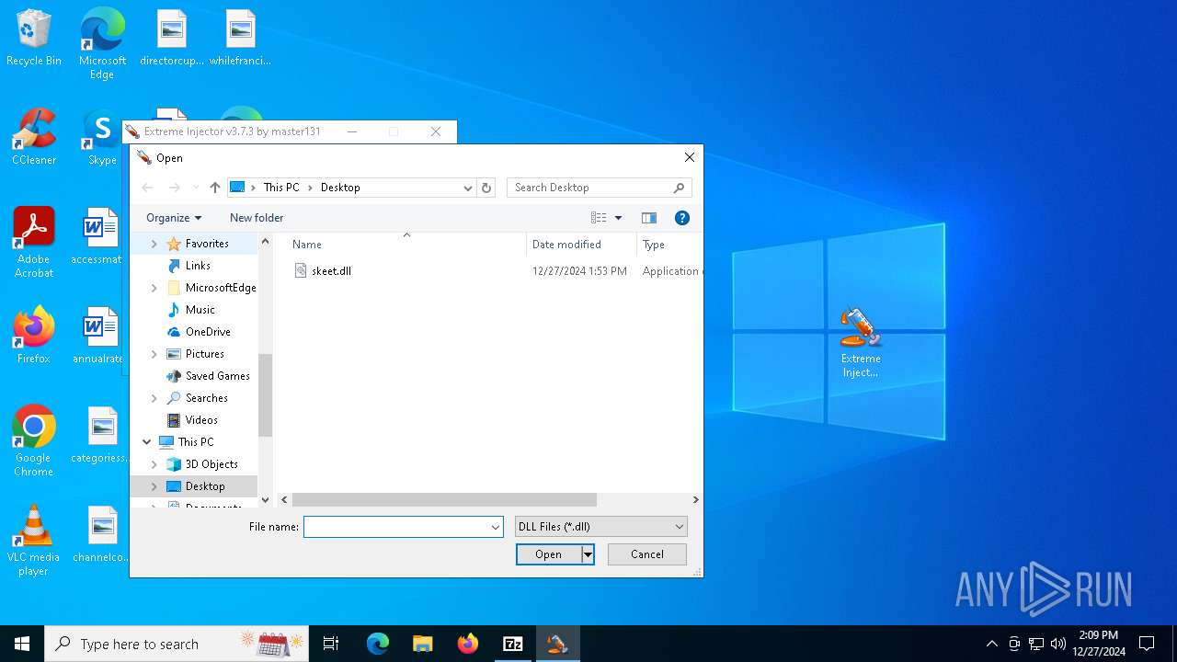Open whilefranci image file on desktop
Screen dimensions: 1177x662
pos(240,38)
